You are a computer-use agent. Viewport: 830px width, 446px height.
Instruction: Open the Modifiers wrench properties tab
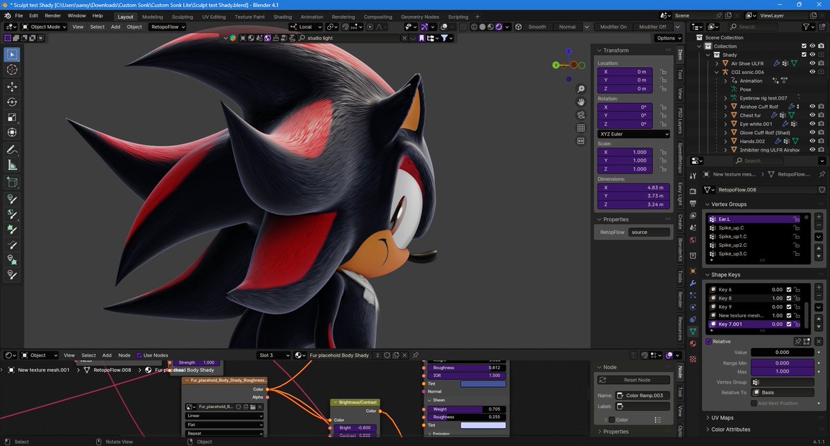(x=693, y=284)
